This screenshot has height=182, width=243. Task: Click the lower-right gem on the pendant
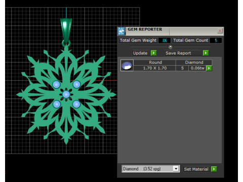point(76,104)
